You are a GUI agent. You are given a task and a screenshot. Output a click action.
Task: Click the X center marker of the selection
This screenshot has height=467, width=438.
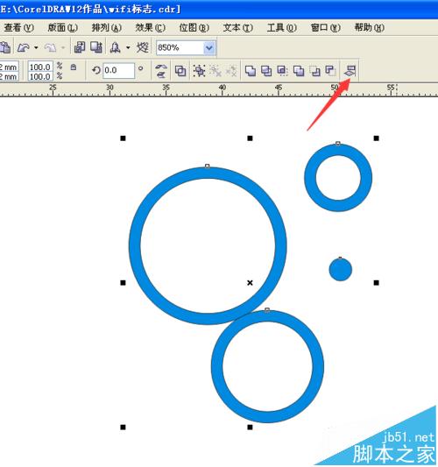point(250,283)
